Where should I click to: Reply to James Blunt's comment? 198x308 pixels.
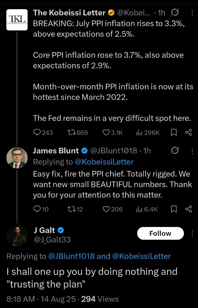[41, 209]
